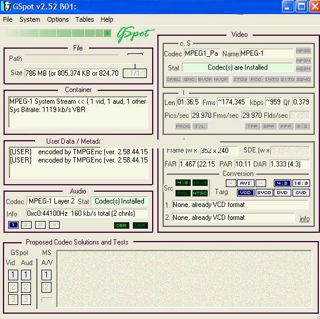Click the file Path field
Screen dimensions: 320x319
pyautogui.click(x=71, y=59)
